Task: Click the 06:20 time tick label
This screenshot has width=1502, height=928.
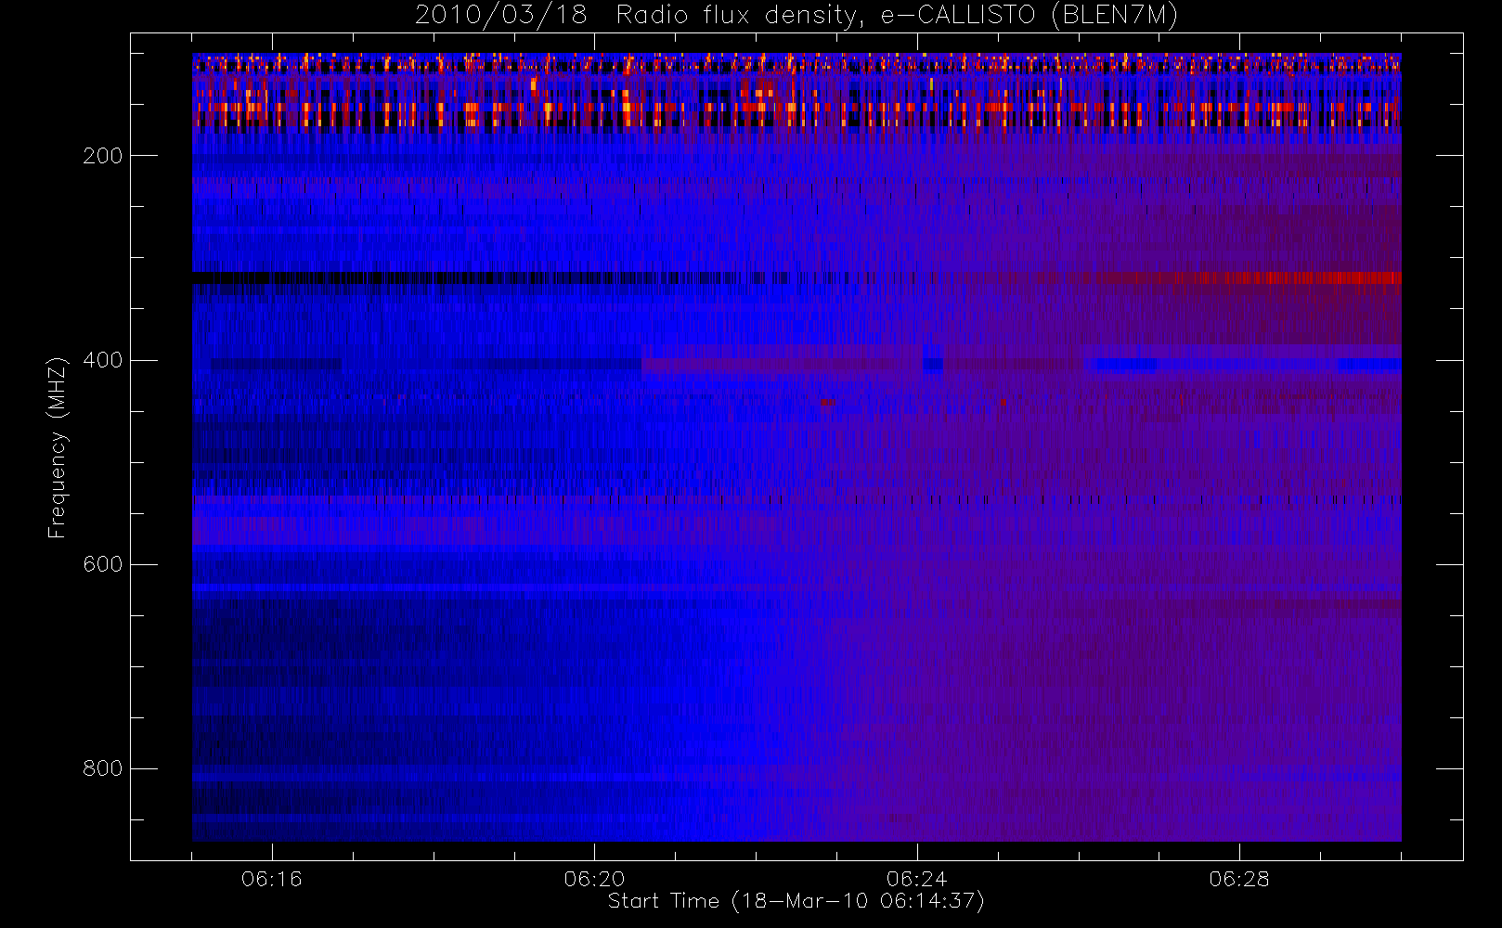Action: 594,879
